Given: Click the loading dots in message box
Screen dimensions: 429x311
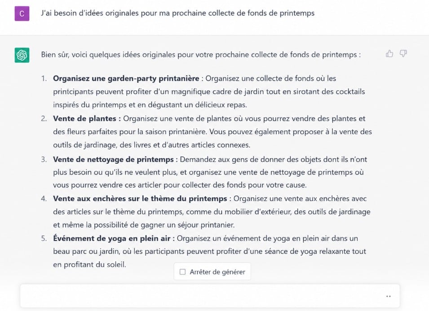Looking at the screenshot, I should (x=388, y=296).
